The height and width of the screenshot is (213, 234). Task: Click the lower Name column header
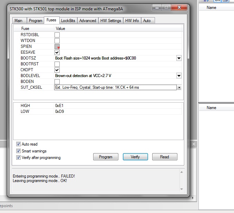(x=211, y=108)
